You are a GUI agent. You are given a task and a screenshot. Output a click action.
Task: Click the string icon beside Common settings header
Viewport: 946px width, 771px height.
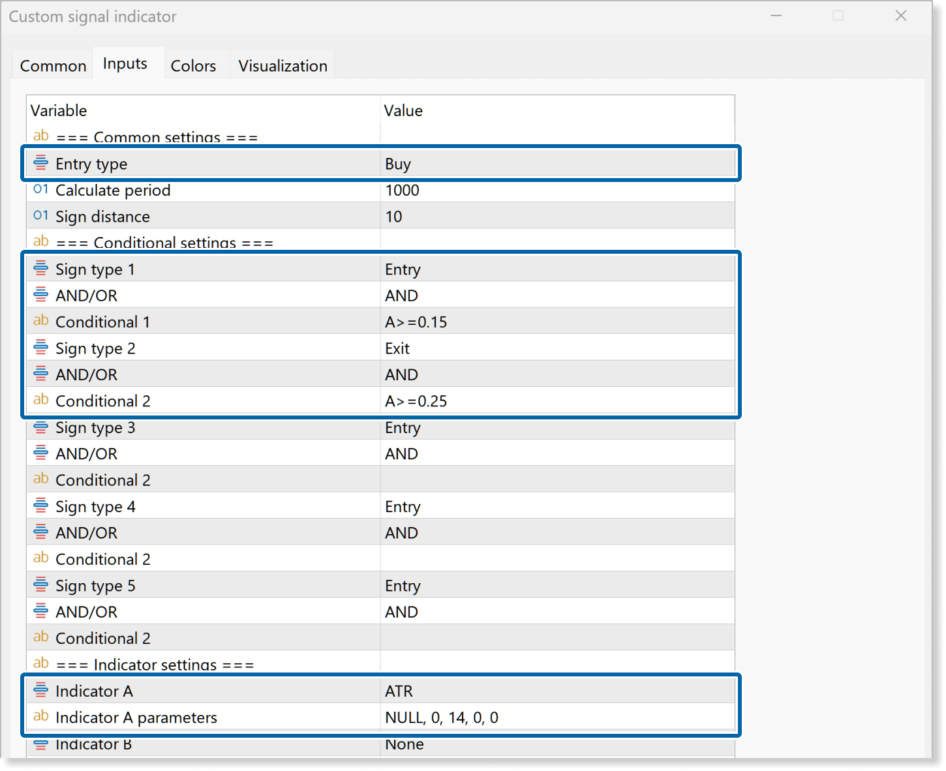40,136
